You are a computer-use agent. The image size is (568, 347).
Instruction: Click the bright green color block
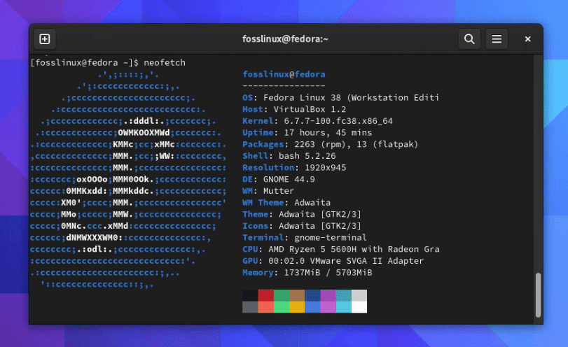281,307
